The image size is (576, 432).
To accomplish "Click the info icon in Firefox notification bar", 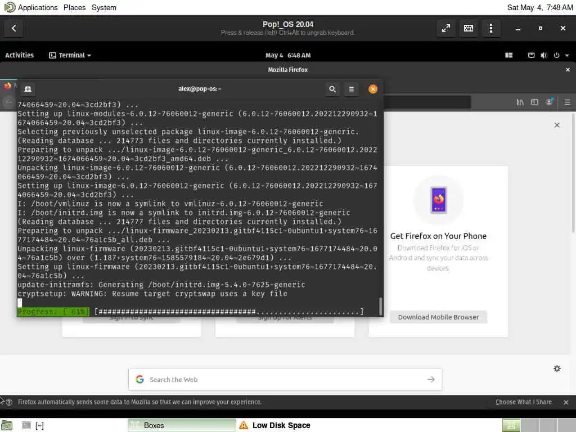I will [9, 402].
